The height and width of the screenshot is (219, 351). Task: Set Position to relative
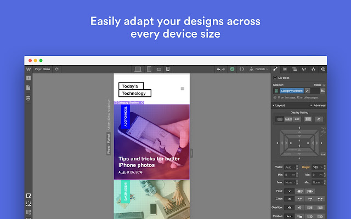[x=299, y=216]
